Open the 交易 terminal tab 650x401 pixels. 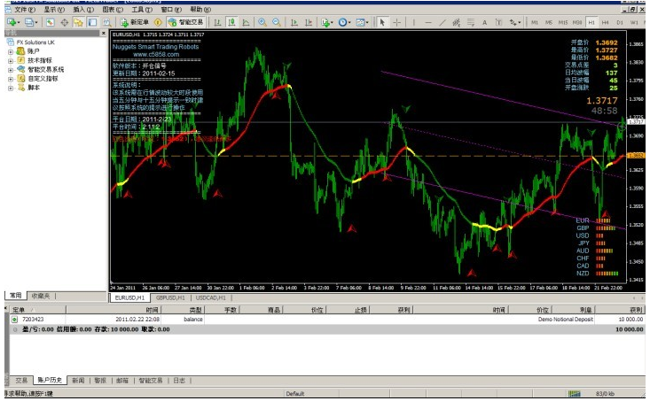[21, 381]
